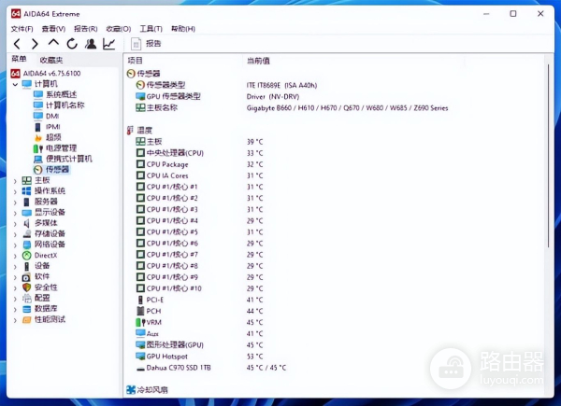Click the right pane vertical scrollbar
The width and height of the screenshot is (561, 406).
(548, 155)
